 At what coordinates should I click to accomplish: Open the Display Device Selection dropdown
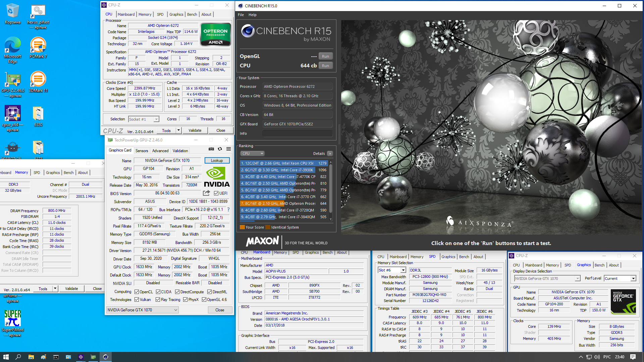(x=547, y=279)
